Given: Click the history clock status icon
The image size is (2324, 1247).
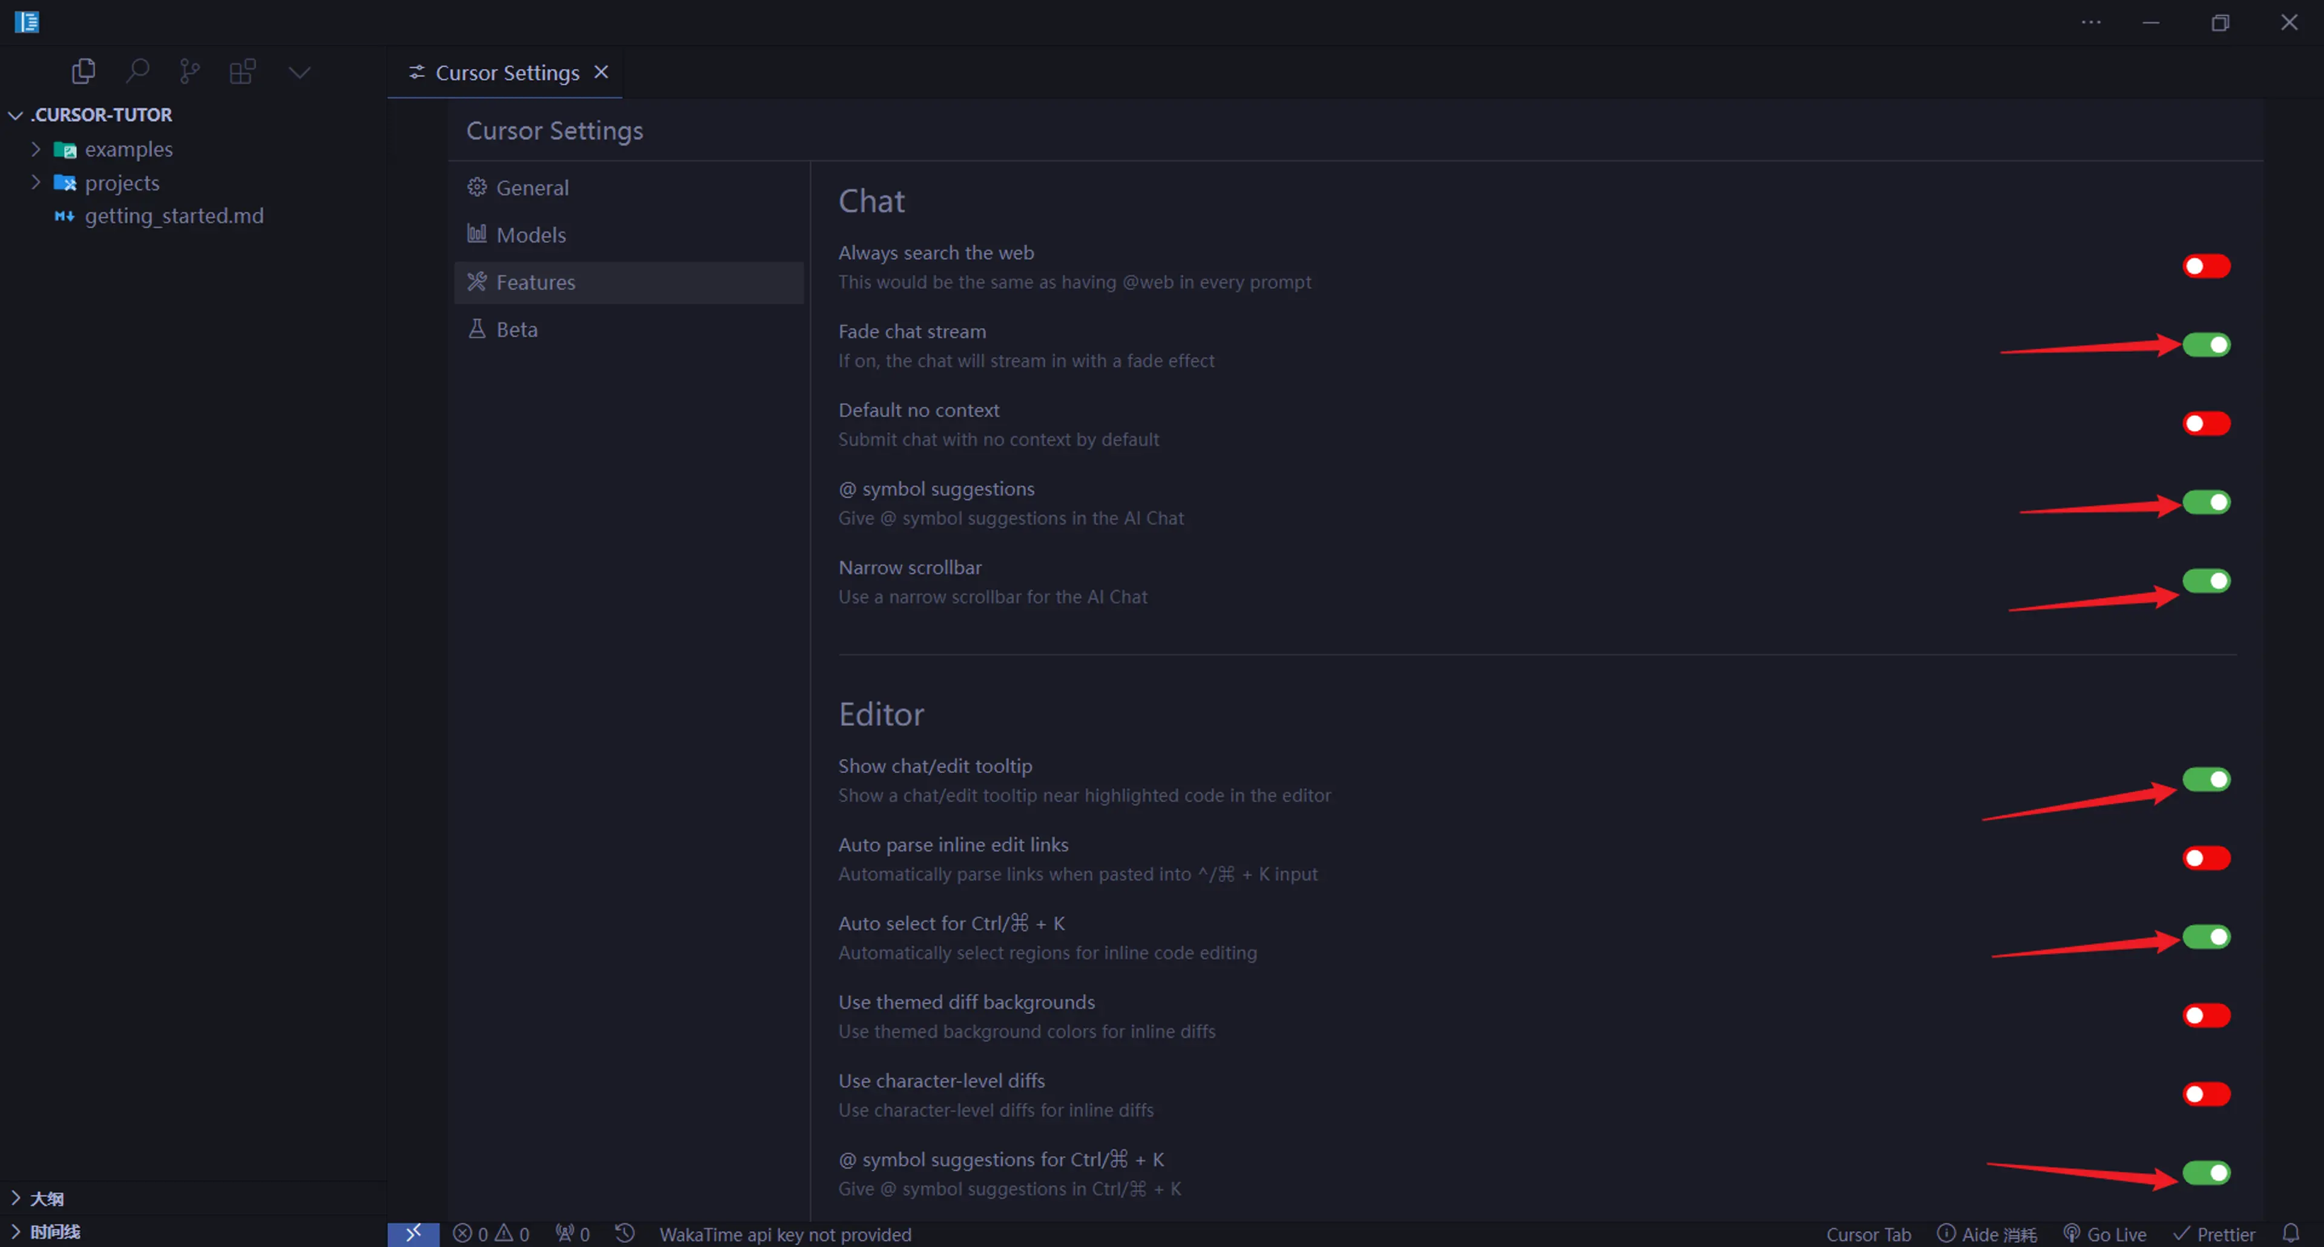Looking at the screenshot, I should click(625, 1234).
